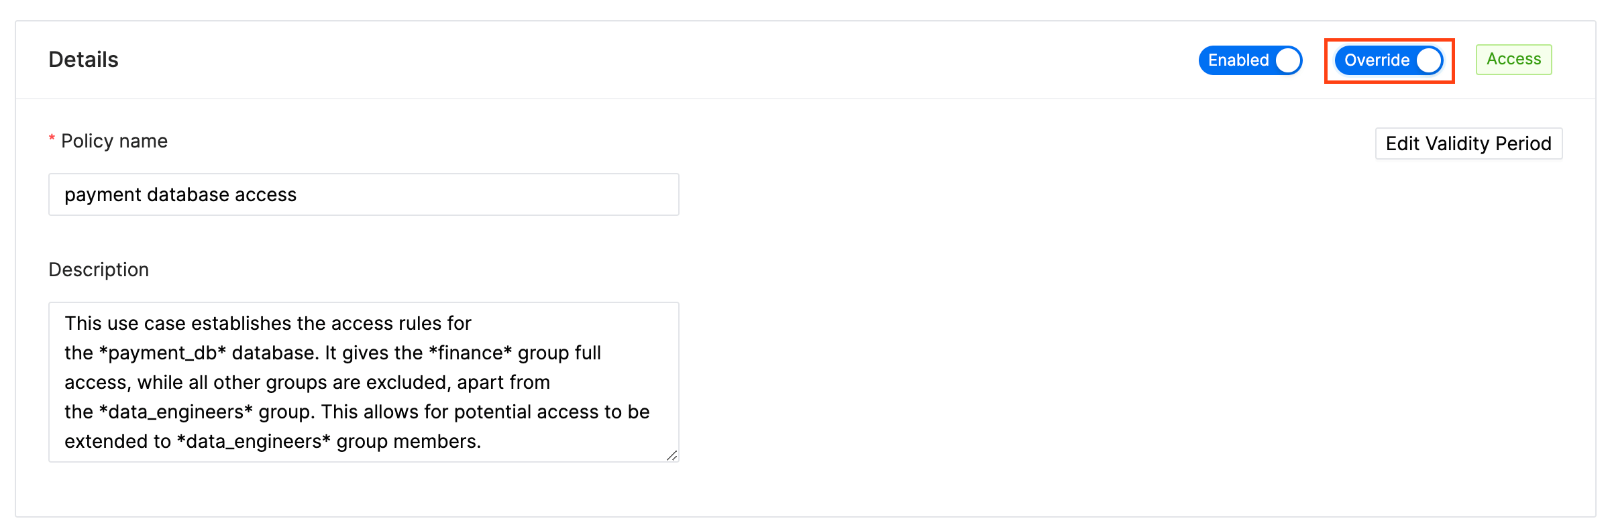Click the Details section heading
The height and width of the screenshot is (531, 1610).
click(x=83, y=60)
